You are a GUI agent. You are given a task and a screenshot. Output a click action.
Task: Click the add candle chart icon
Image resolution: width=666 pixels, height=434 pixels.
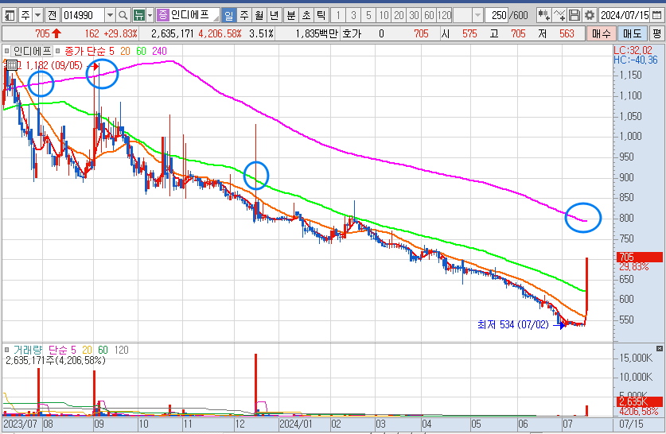(543, 16)
